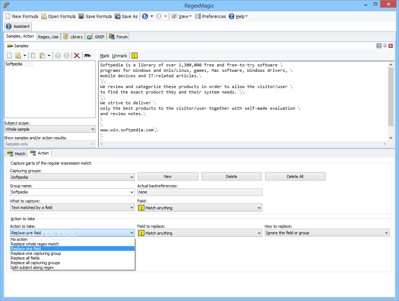Select yellow field marker 1
399x301 pixels.
coord(134,56)
